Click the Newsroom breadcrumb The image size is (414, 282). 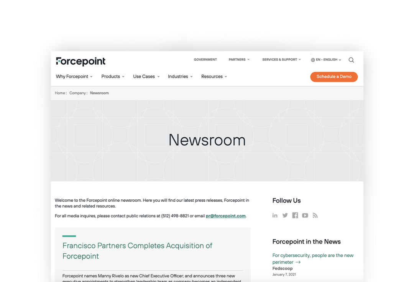[99, 93]
